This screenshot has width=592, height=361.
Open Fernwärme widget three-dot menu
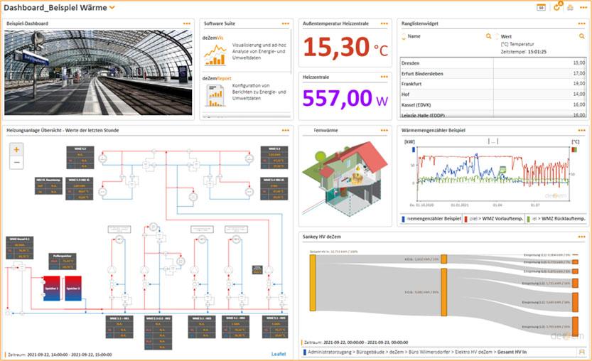tap(384, 130)
